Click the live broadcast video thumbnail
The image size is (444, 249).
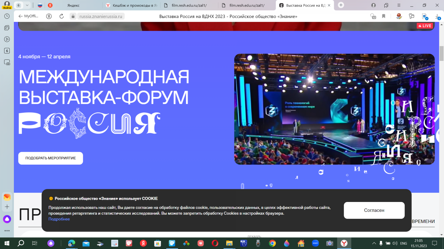point(334,109)
